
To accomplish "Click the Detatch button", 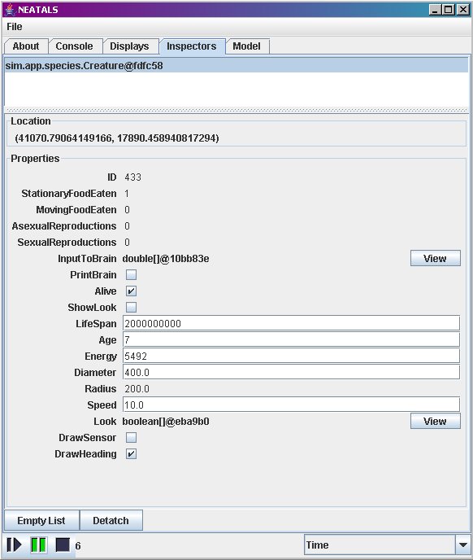I will click(111, 520).
